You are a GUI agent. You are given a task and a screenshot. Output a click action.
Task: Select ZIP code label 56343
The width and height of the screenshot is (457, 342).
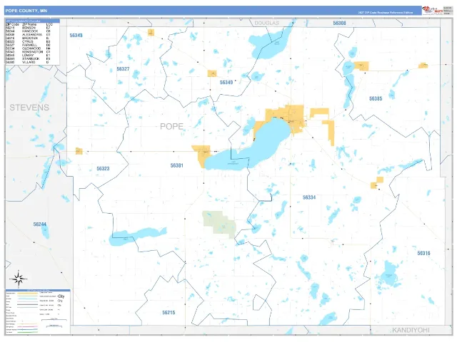(x=76, y=36)
